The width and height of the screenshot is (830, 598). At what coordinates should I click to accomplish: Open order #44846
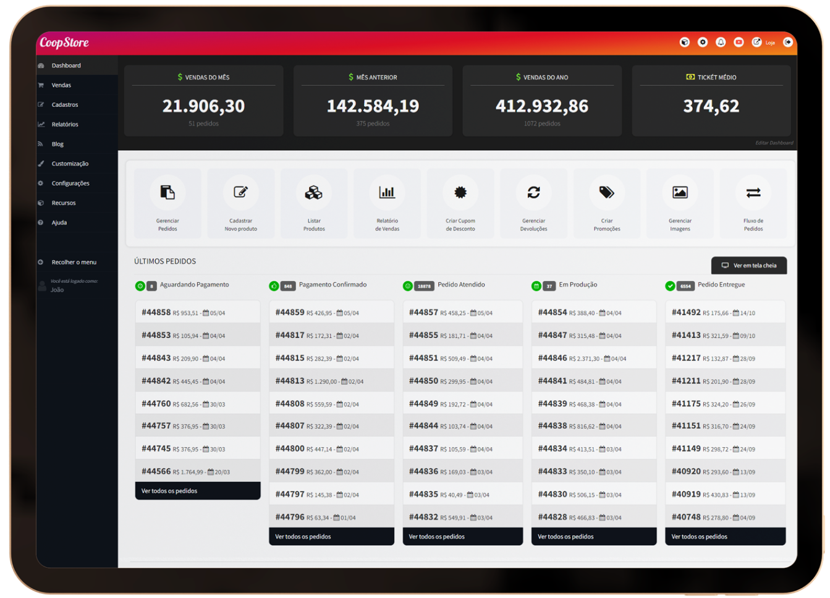click(x=594, y=358)
